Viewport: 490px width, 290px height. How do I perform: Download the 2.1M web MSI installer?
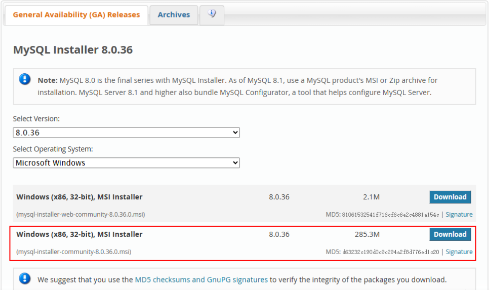click(x=450, y=197)
